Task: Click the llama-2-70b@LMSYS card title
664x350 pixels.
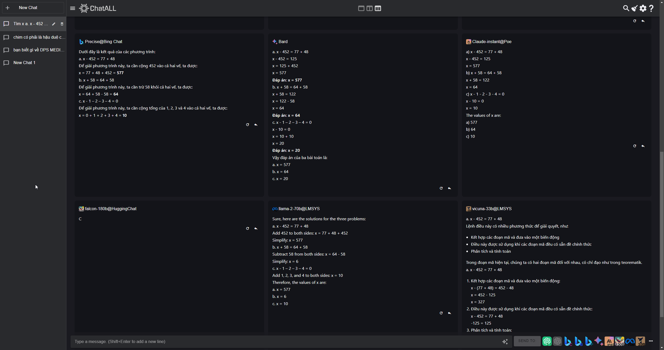Action: tap(299, 209)
